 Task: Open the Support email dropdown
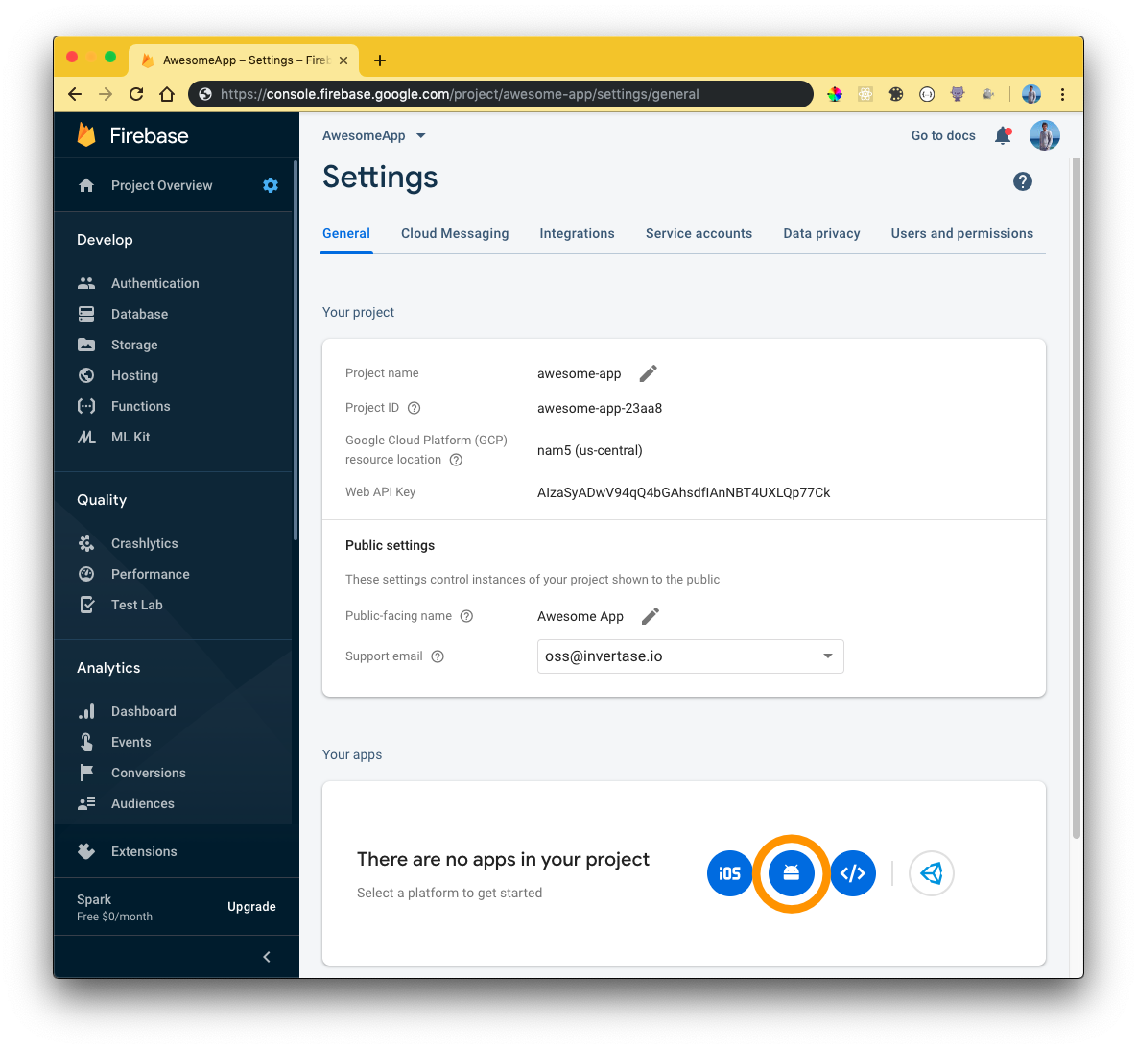(690, 656)
